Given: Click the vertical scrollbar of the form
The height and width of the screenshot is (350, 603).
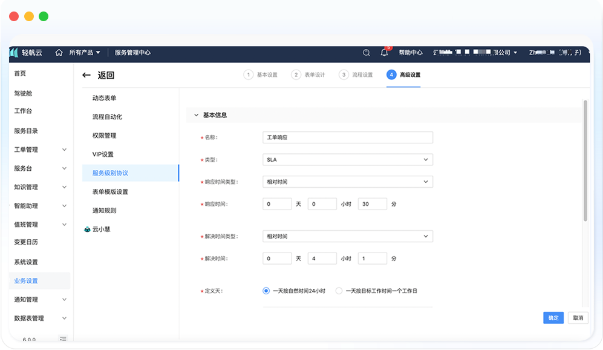Looking at the screenshot, I should pyautogui.click(x=585, y=161).
